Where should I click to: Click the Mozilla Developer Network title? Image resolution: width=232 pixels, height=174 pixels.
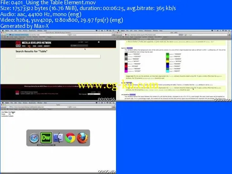click(x=37, y=43)
